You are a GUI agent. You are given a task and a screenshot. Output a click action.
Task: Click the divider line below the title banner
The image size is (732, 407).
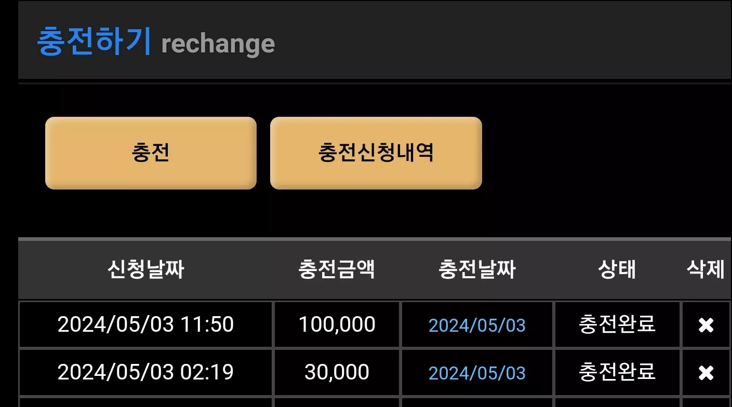click(x=375, y=83)
